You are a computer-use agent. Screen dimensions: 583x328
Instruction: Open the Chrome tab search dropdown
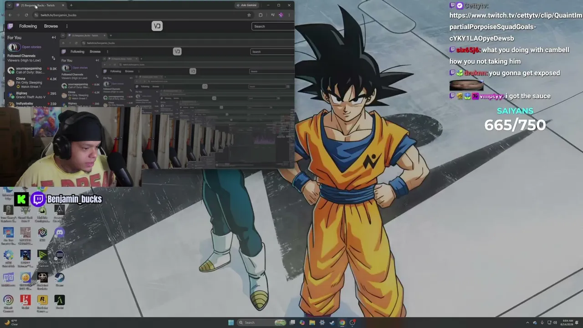click(9, 5)
